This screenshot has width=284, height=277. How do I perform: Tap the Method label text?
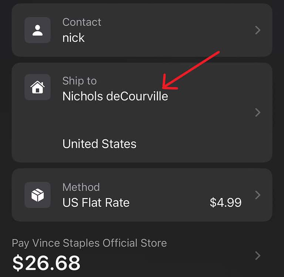pos(81,187)
